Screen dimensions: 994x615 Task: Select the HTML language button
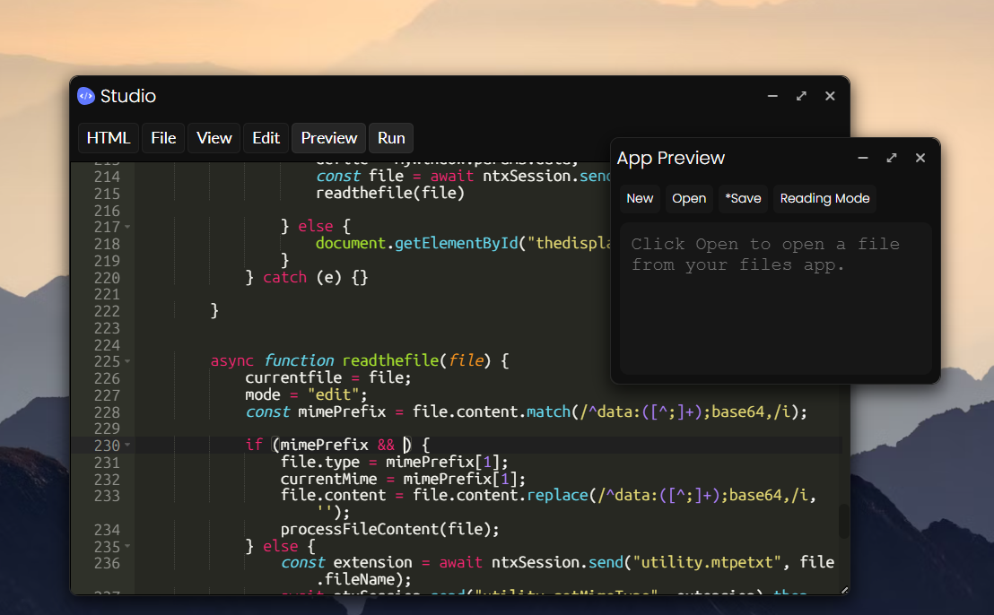[x=109, y=138]
